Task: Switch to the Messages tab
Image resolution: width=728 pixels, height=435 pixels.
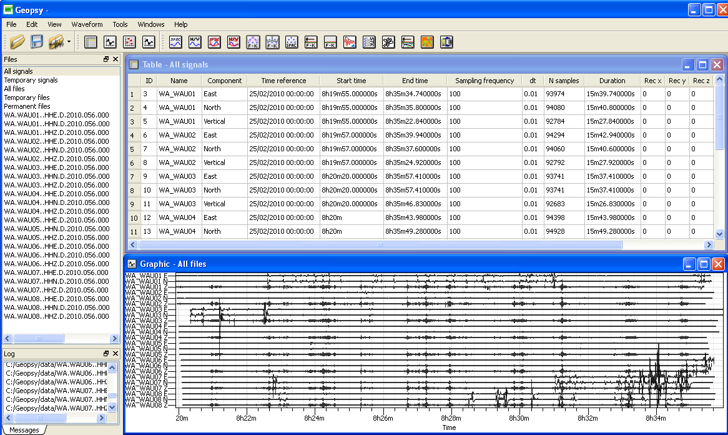Action: (24, 430)
